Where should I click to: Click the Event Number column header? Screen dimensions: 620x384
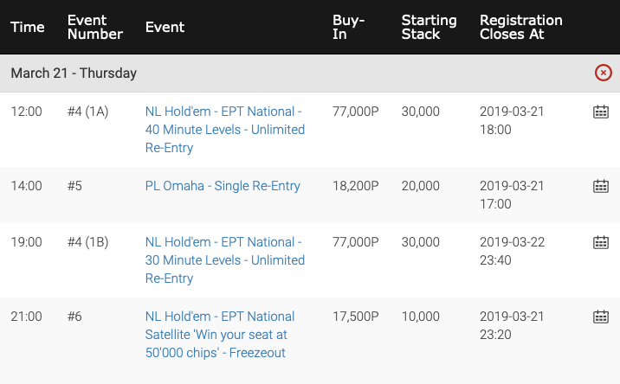(x=95, y=28)
